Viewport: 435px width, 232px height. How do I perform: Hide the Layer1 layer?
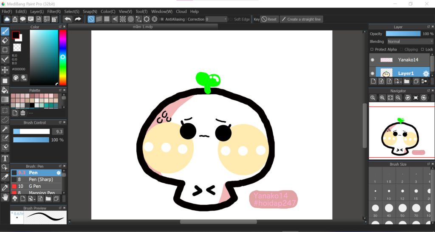373,74
